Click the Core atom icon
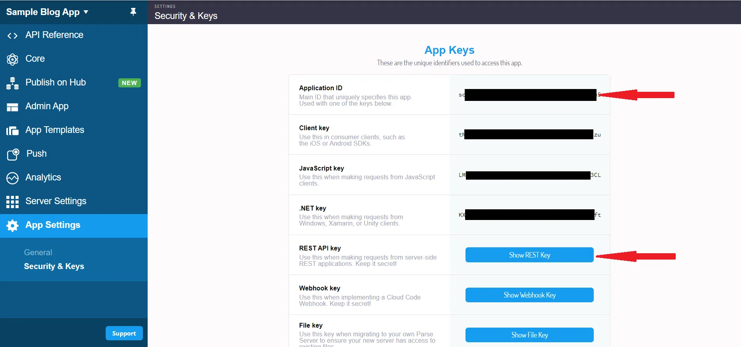The height and width of the screenshot is (347, 741). (x=12, y=59)
